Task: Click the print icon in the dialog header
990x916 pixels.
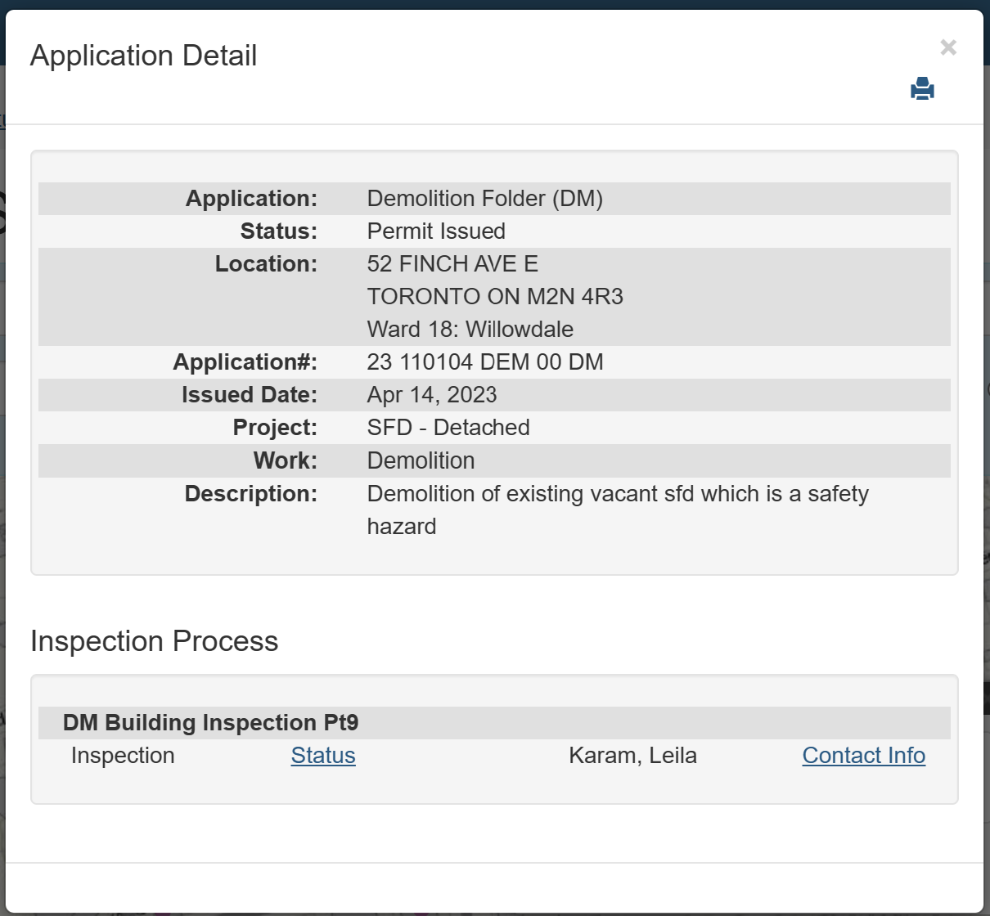Action: pos(922,88)
